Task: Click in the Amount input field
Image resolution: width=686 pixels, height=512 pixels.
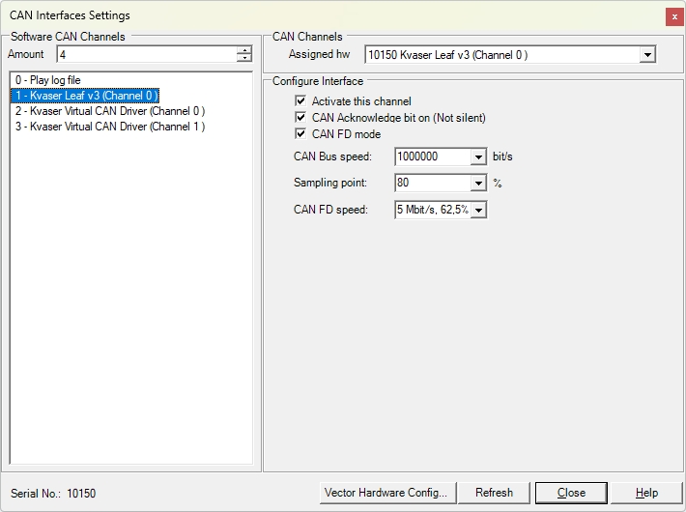Action: (147, 55)
